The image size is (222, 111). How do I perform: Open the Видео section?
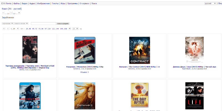point(24,3)
